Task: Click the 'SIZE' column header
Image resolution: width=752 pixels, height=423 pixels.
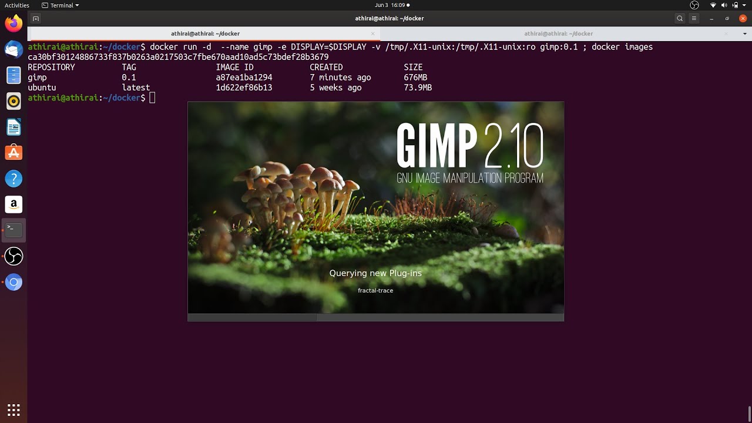Action: (x=413, y=68)
